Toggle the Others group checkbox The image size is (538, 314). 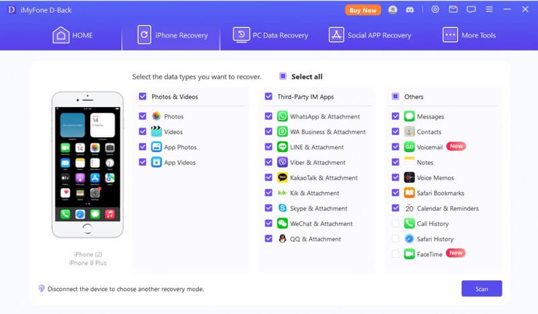tap(395, 96)
